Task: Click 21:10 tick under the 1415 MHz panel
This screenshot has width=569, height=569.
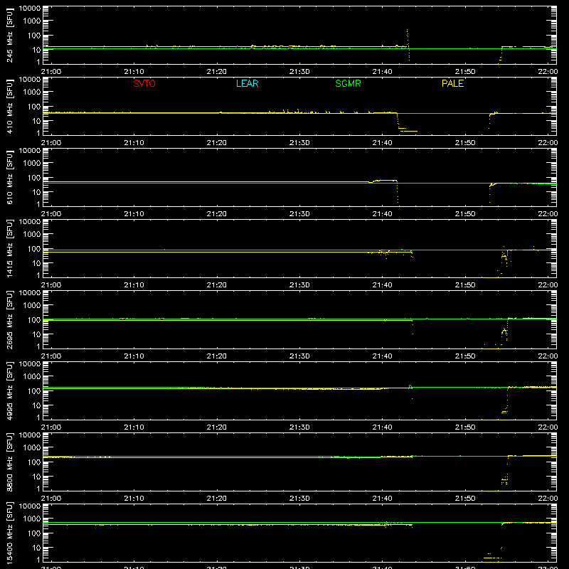Action: click(x=134, y=285)
